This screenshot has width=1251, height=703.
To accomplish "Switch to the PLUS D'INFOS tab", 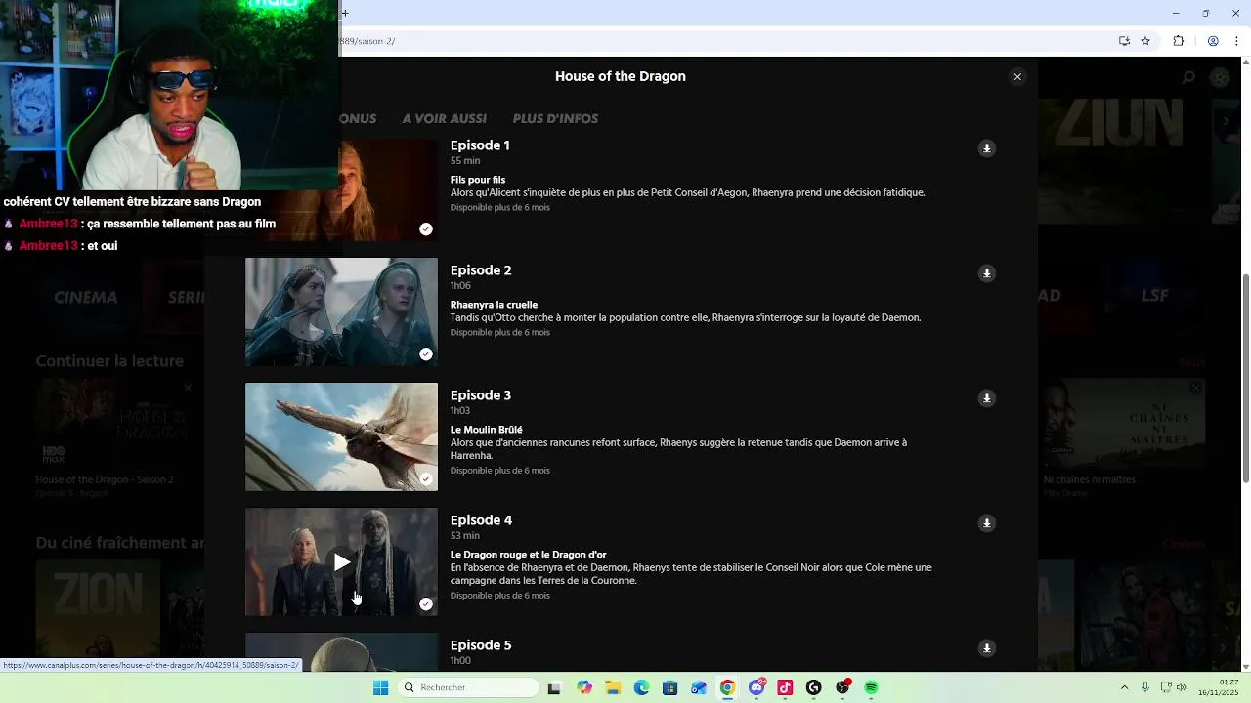I will [555, 118].
